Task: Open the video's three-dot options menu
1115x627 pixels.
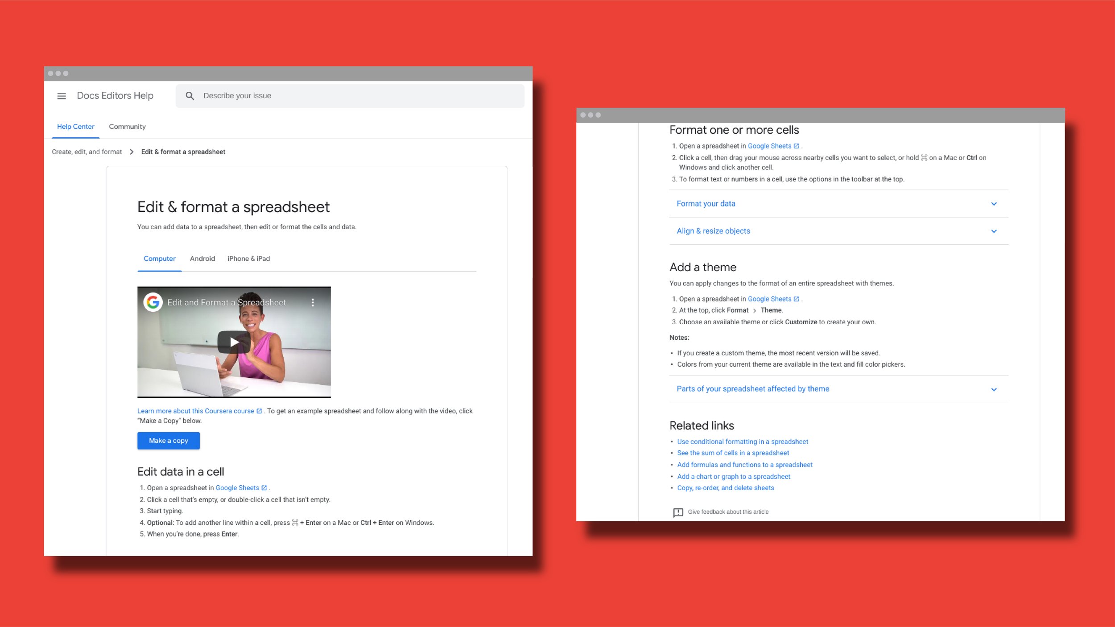Action: (313, 302)
